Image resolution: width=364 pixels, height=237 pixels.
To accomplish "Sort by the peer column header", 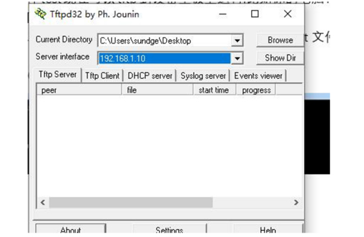I will 79,90.
